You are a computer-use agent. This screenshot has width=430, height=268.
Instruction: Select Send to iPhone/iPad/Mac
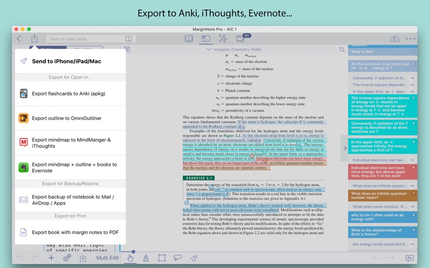click(70, 61)
